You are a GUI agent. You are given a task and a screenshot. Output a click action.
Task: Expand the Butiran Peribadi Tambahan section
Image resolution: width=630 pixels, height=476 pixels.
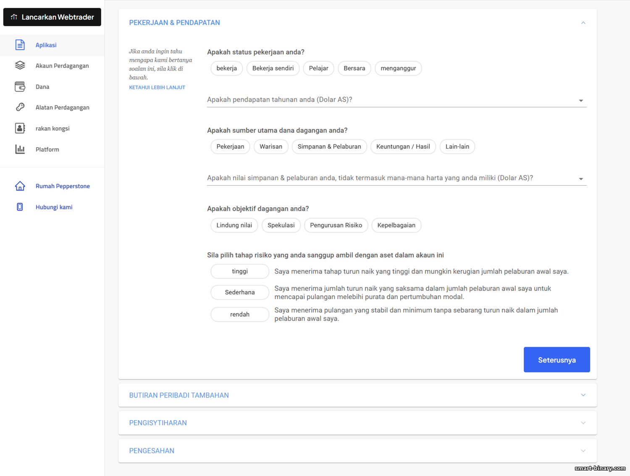358,395
